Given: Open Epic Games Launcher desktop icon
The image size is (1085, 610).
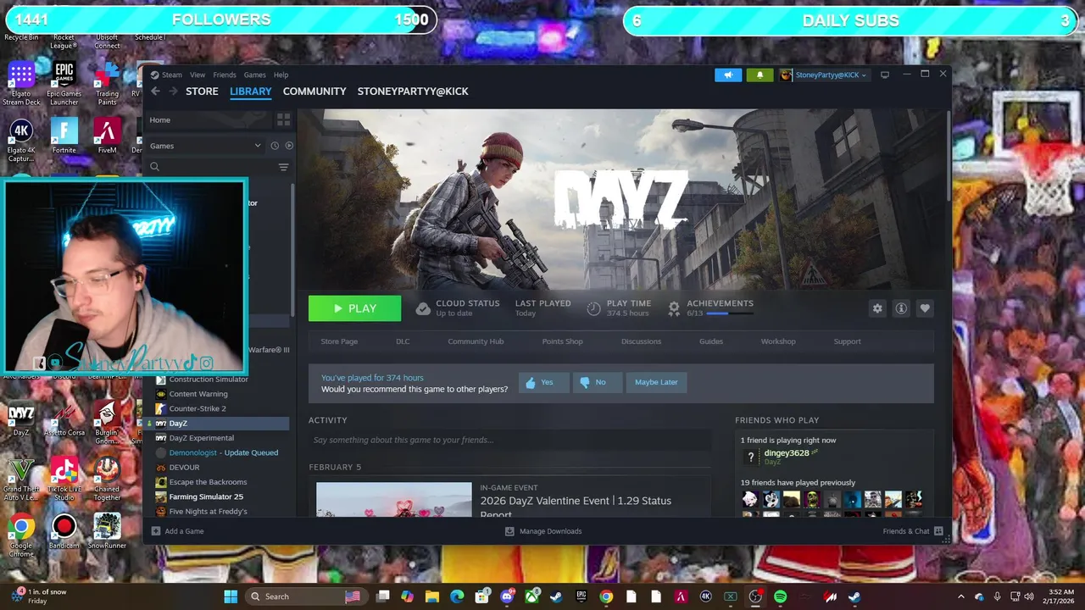Looking at the screenshot, I should pos(64,83).
